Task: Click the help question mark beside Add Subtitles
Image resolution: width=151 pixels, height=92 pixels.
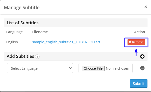Action: coord(37,57)
